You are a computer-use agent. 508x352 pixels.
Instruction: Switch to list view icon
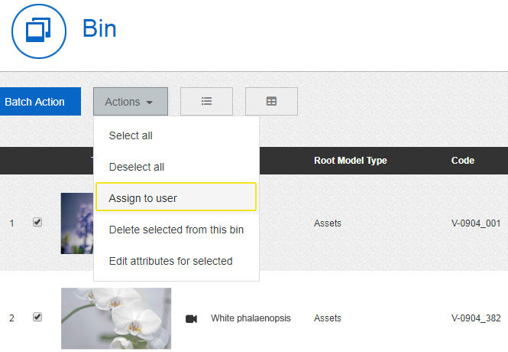tap(206, 102)
